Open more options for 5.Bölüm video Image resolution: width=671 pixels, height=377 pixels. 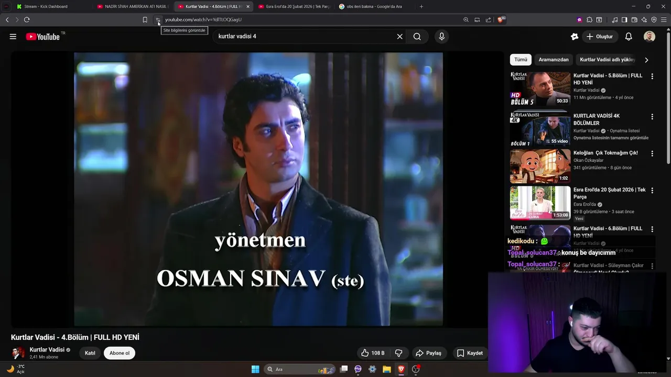(652, 76)
